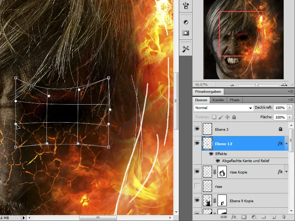This screenshot has height=221, width=295.
Task: Click the top-left warp transform corner handle
Action: (15, 78)
